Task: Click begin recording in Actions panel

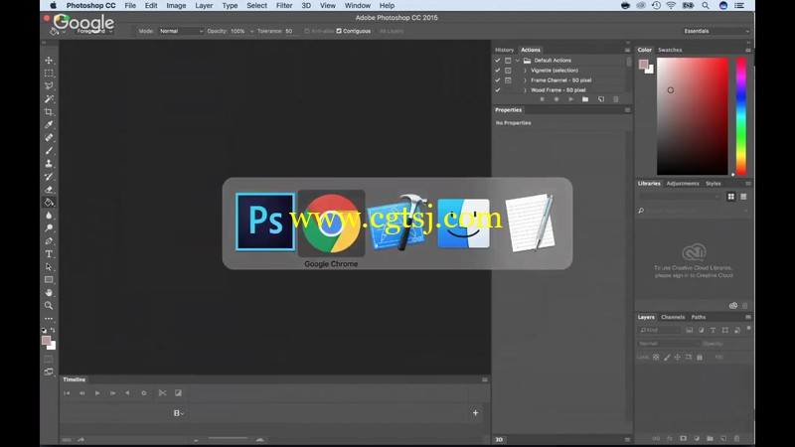Action: pos(556,99)
